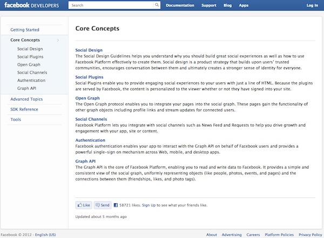Change language via English (US) link
324x238 pixels.
[x=45, y=235]
